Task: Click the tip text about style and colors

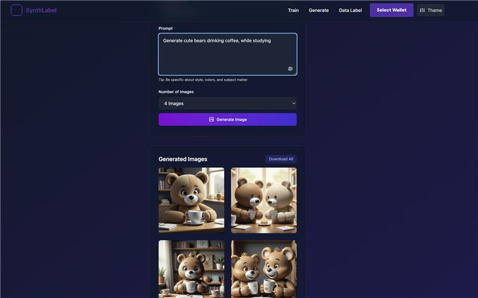Action: coord(203,80)
